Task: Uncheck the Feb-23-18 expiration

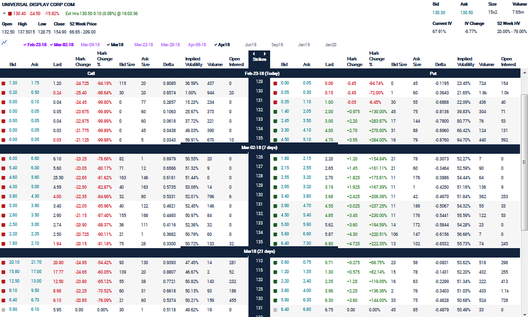Action: pos(35,45)
